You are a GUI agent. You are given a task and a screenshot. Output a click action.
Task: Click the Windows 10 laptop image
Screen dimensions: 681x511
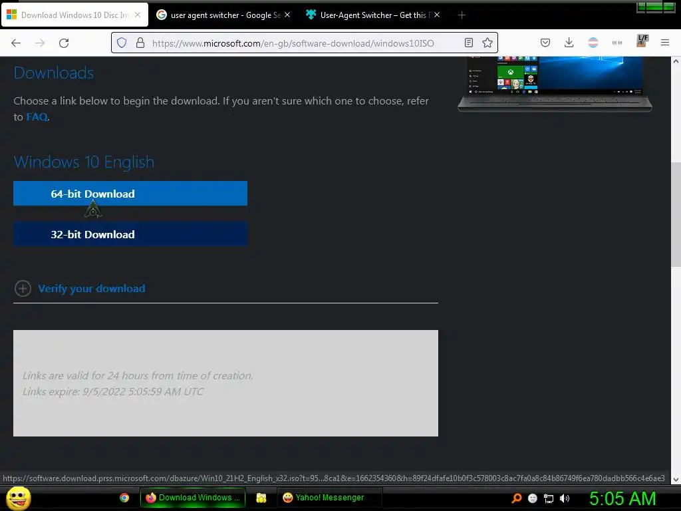[555, 85]
